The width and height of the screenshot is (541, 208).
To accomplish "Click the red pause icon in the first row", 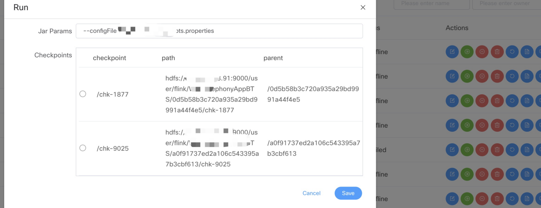I will tap(482, 52).
